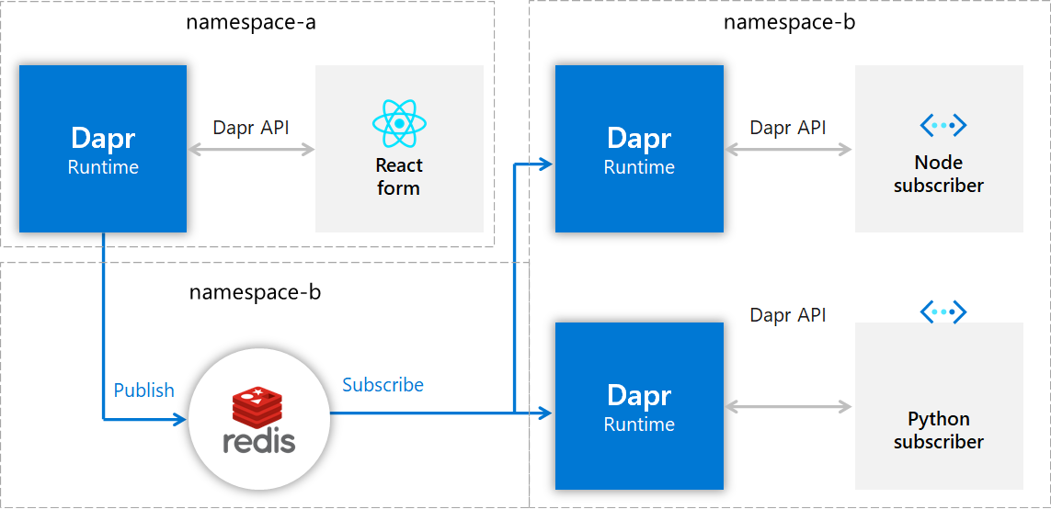Click the namespace-a title

[250, 22]
